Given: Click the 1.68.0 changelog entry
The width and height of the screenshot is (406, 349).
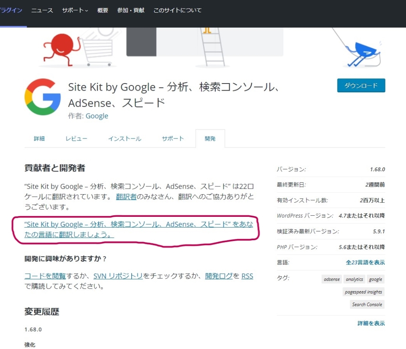Looking at the screenshot, I should coord(33,329).
